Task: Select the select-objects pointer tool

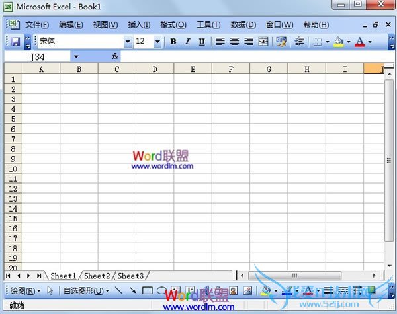Action: (x=50, y=291)
